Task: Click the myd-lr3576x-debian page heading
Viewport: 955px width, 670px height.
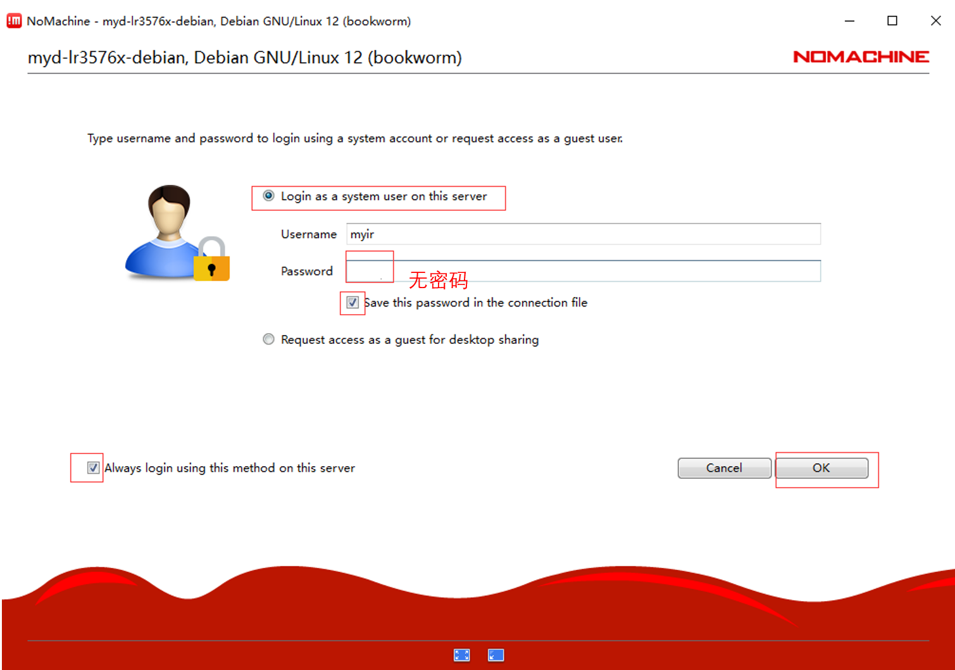Action: pyautogui.click(x=244, y=58)
